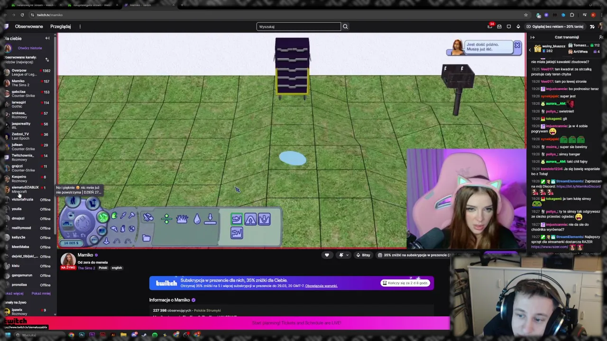Pick the Sims 2 level terrain tool
The width and height of the screenshot is (607, 341).
click(x=166, y=218)
